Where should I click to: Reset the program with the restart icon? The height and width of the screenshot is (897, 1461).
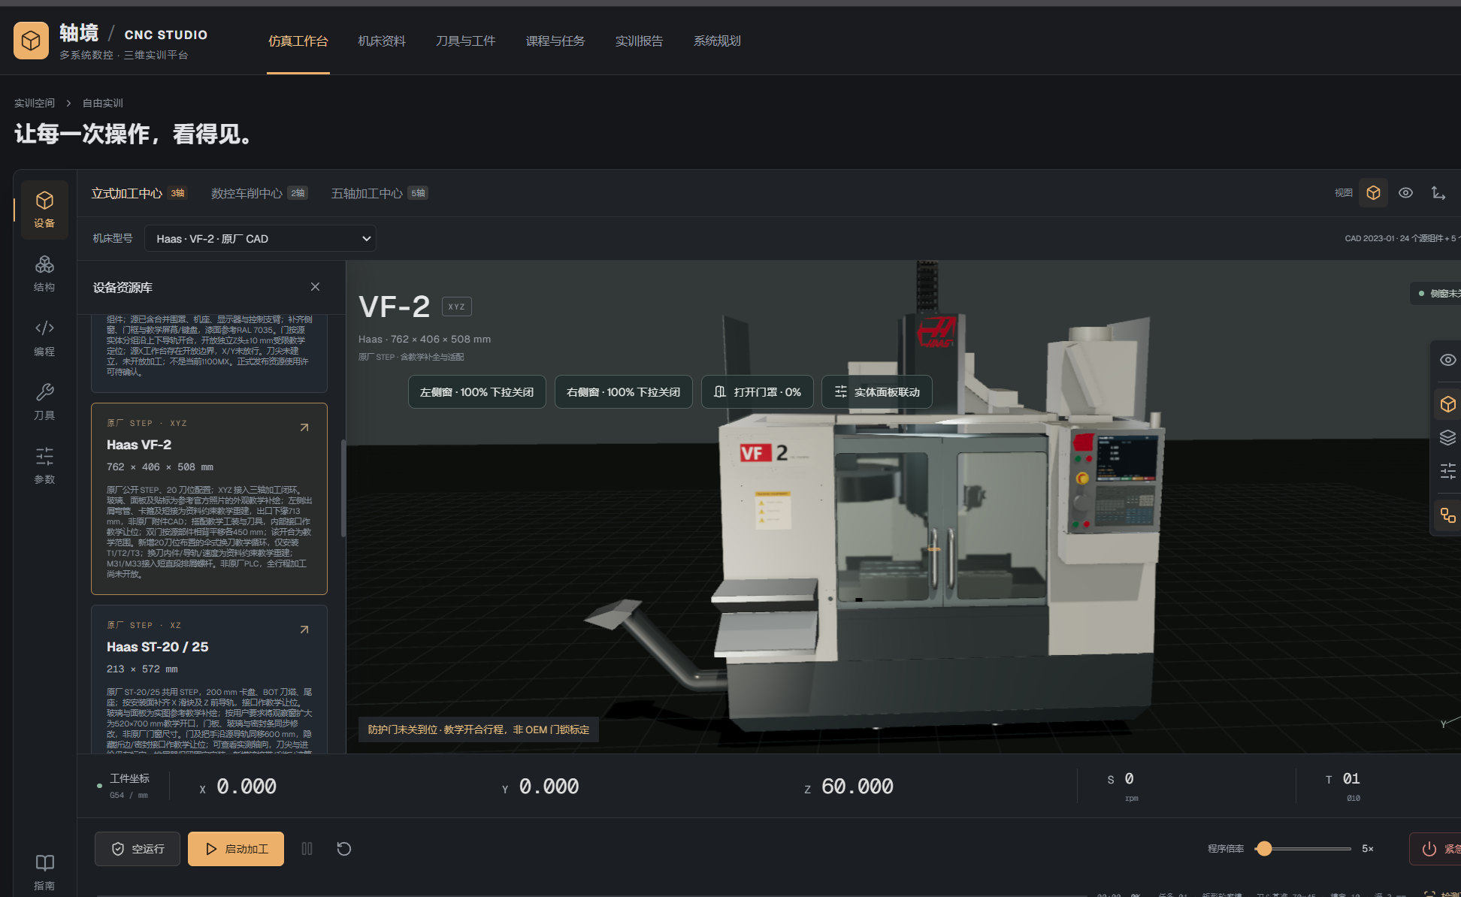coord(343,849)
